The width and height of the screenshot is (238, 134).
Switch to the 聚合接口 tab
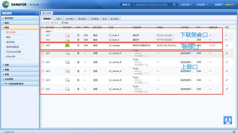click(83, 19)
